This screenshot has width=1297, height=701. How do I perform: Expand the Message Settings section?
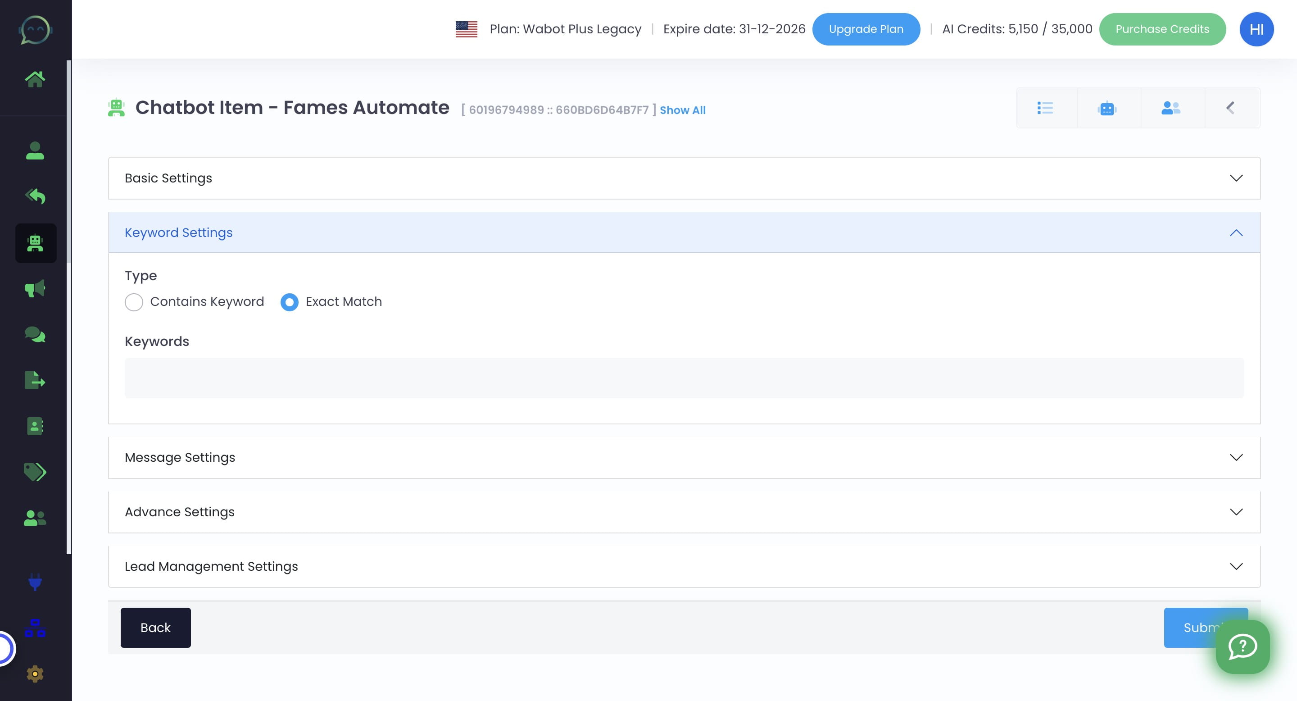pos(684,457)
